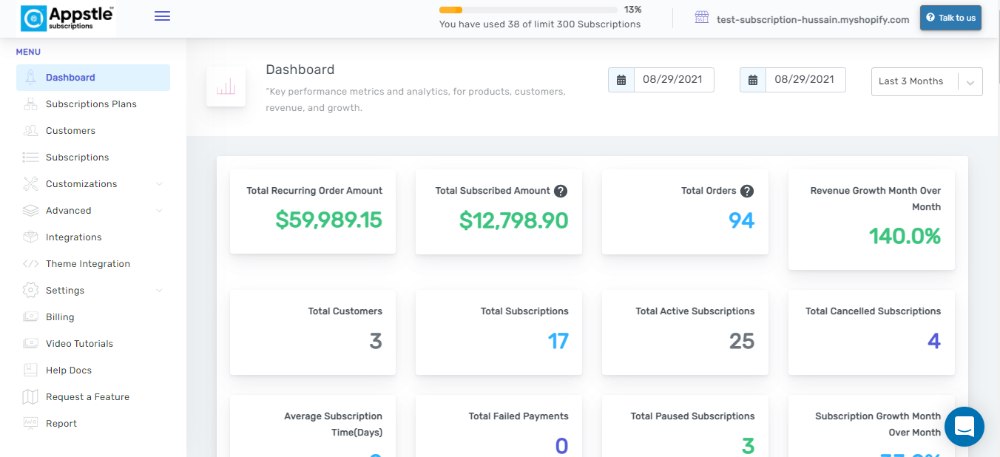
Task: Click Subscription Growth Month Over Month label
Action: point(878,424)
